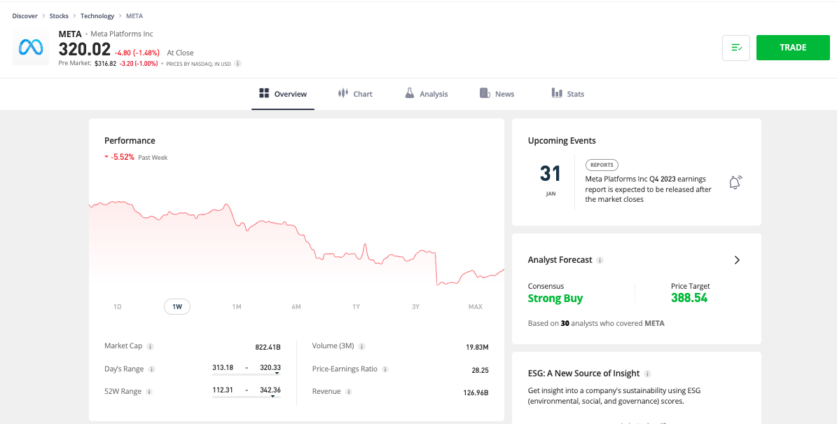Expand Analyst Forecast with the right chevron
This screenshot has width=837, height=424.
(x=737, y=259)
